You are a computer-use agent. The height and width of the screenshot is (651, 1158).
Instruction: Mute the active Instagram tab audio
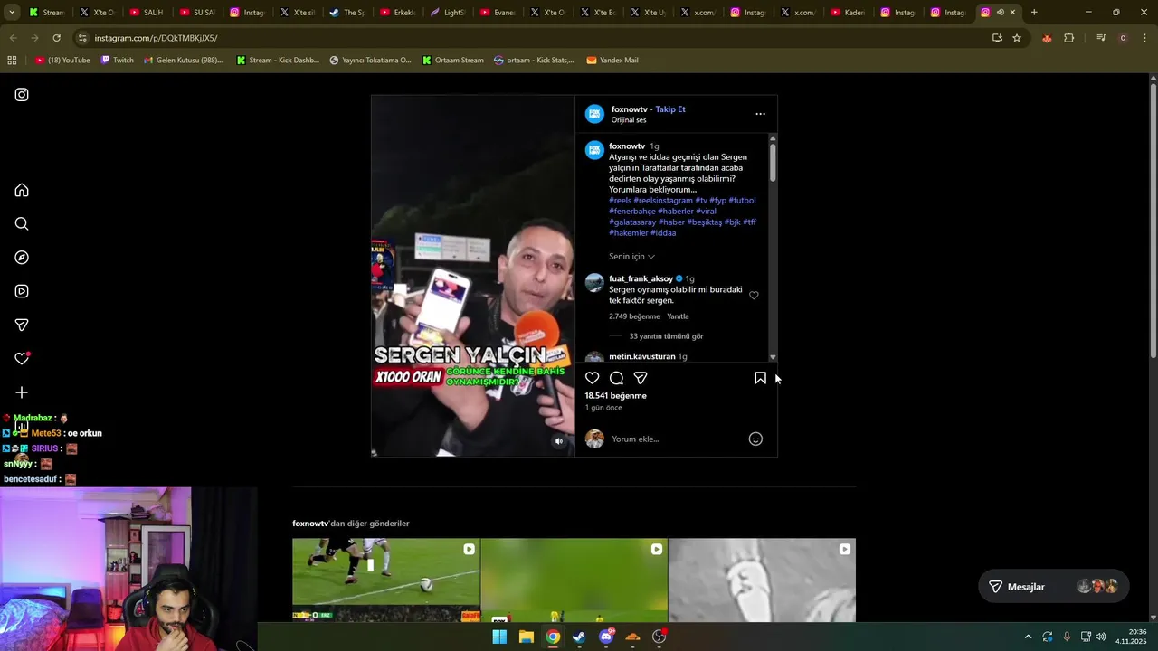(1000, 13)
